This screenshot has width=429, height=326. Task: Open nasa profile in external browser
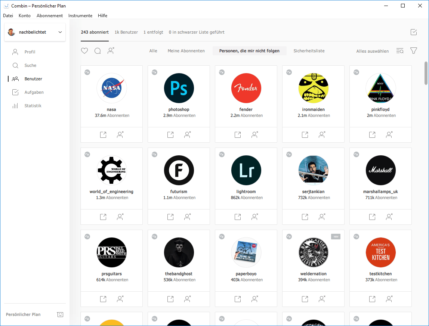point(103,135)
